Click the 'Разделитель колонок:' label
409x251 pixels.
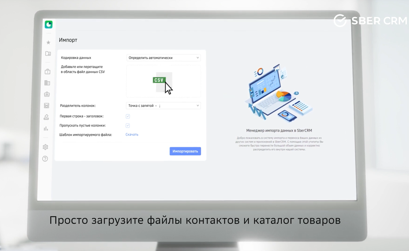coord(78,106)
